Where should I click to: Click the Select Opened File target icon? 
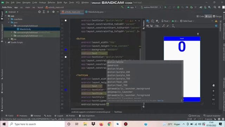[39, 12]
